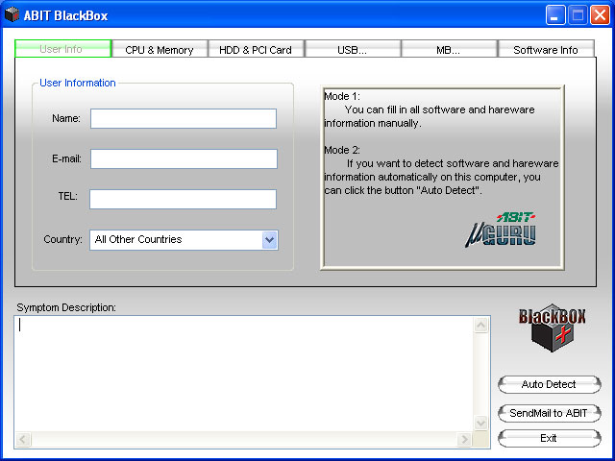Click the Auto Detect button

(549, 384)
